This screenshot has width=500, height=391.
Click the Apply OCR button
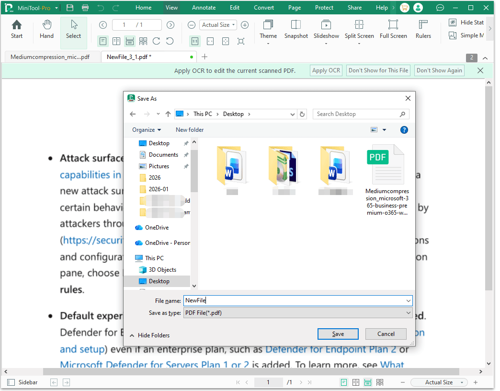point(326,70)
